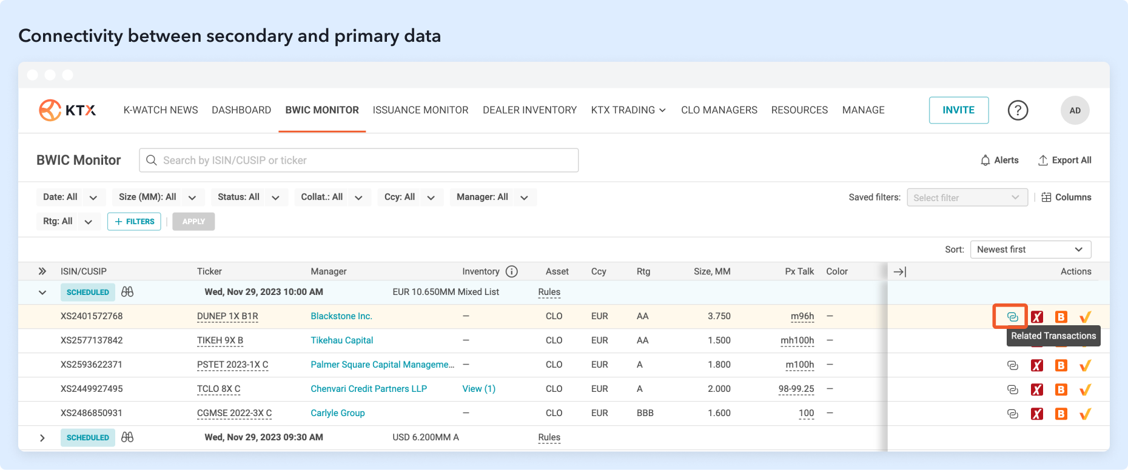Screen dimensions: 1128x470
Task: Open the KTX Trading menu
Action: pos(628,110)
